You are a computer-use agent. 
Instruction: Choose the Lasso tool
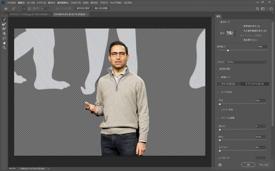point(4,38)
